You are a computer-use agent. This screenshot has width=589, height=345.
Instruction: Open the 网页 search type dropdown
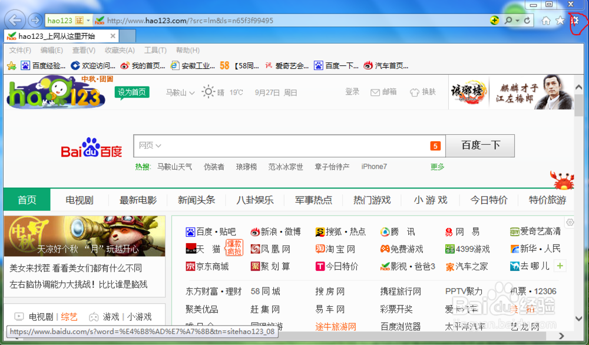[150, 145]
